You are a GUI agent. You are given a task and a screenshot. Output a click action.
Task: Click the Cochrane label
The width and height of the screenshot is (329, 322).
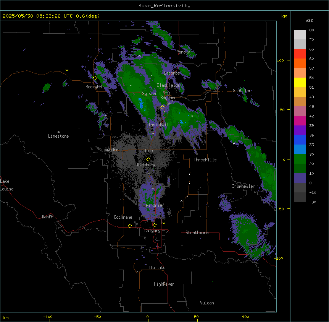[x=123, y=217]
